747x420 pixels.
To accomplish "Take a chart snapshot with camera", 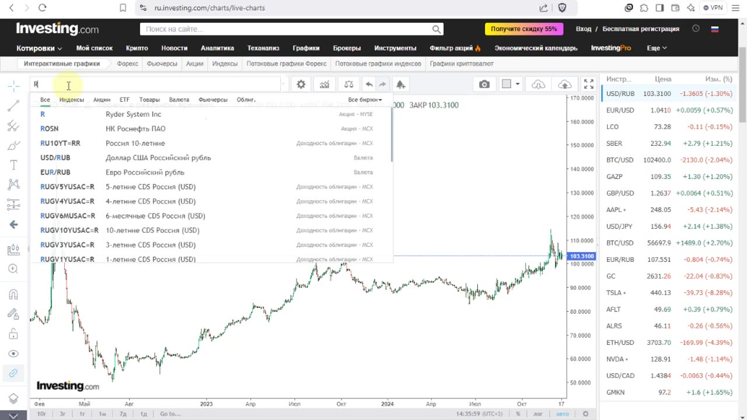I will point(484,85).
